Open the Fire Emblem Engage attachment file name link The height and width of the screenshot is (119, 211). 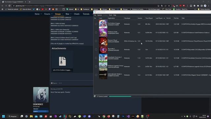pyautogui.click(x=62, y=70)
